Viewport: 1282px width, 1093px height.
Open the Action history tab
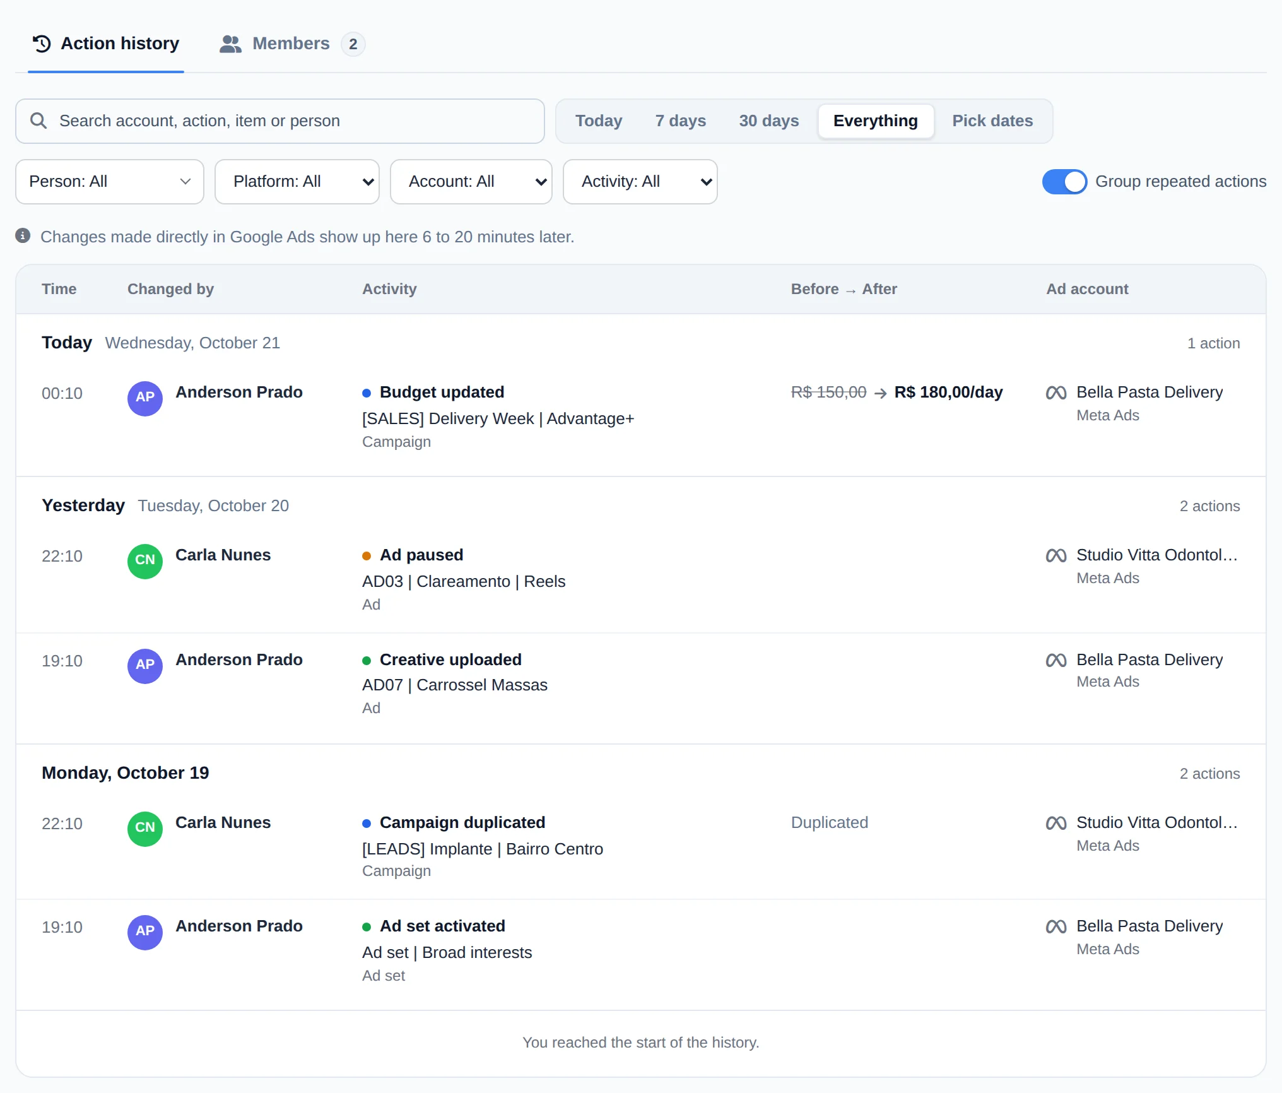(x=106, y=44)
